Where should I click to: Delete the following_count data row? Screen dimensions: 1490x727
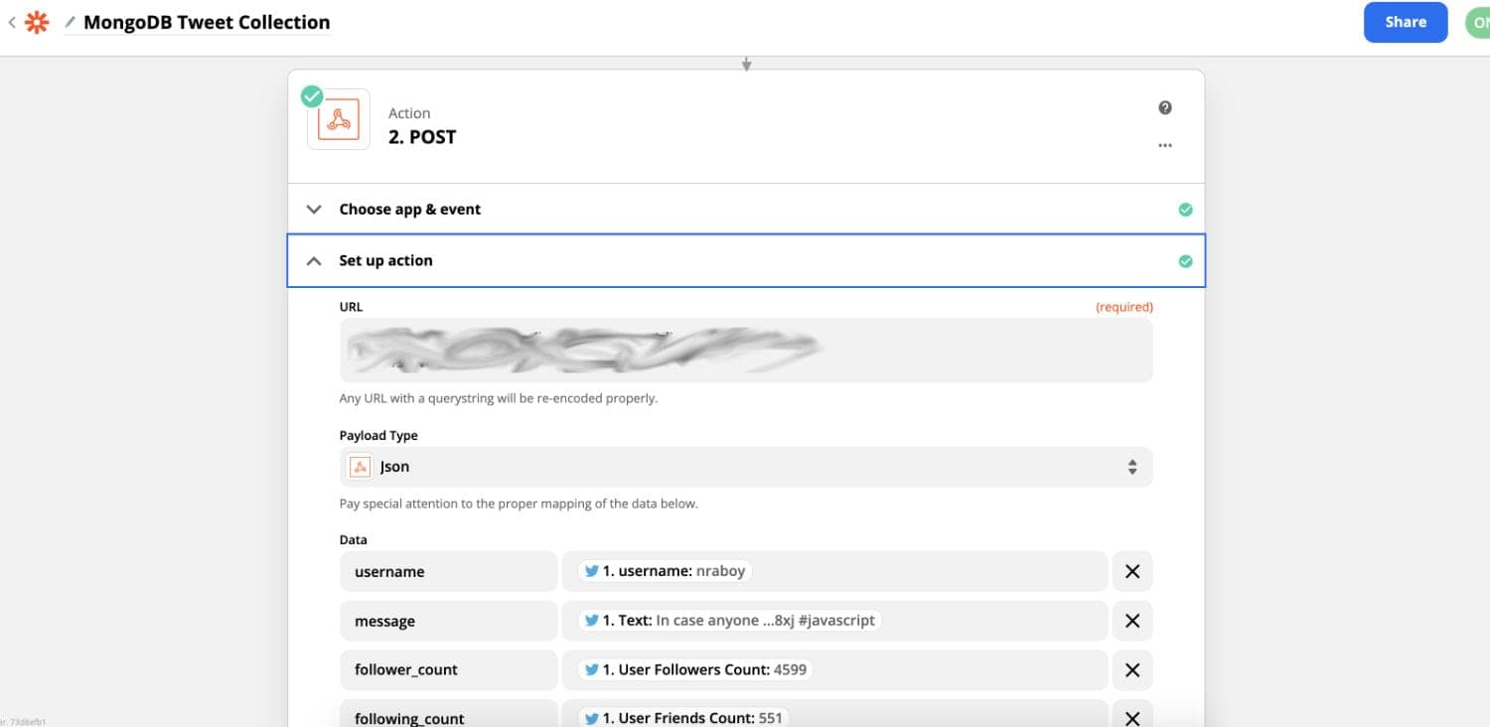pos(1131,716)
